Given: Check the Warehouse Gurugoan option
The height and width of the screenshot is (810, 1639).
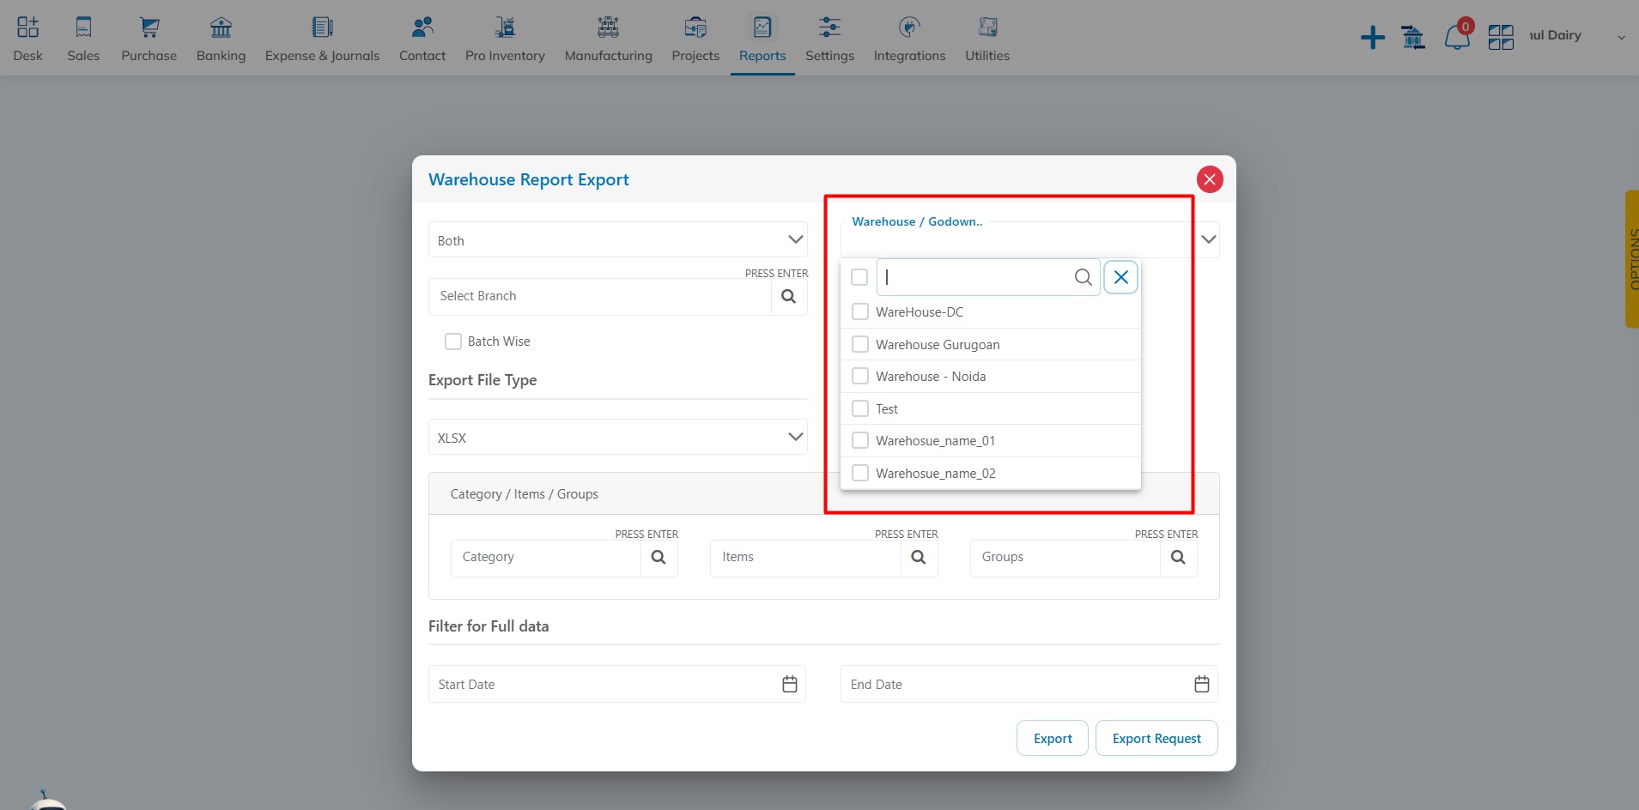Looking at the screenshot, I should tap(860, 344).
